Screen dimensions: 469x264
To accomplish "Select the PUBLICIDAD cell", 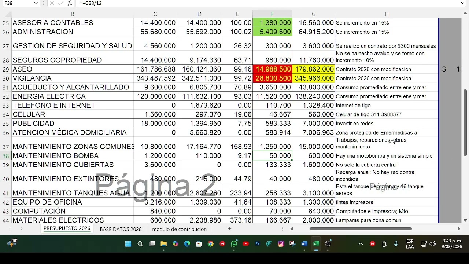I will click(73, 124).
